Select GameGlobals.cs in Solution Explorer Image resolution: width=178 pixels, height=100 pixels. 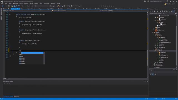coord(159,66)
